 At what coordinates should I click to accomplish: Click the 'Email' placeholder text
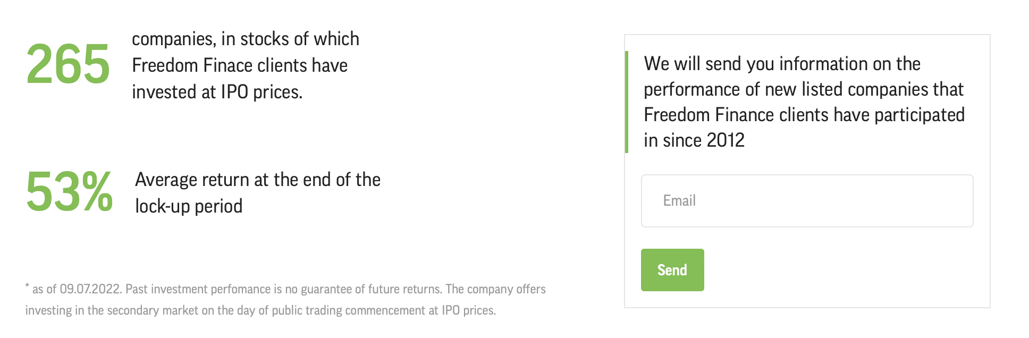pyautogui.click(x=679, y=201)
